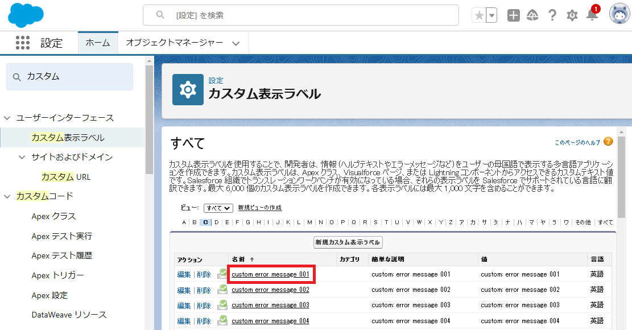Screen dimensions: 632x330
Task: Open the custom_error_message_001 label link
Action: pos(270,274)
